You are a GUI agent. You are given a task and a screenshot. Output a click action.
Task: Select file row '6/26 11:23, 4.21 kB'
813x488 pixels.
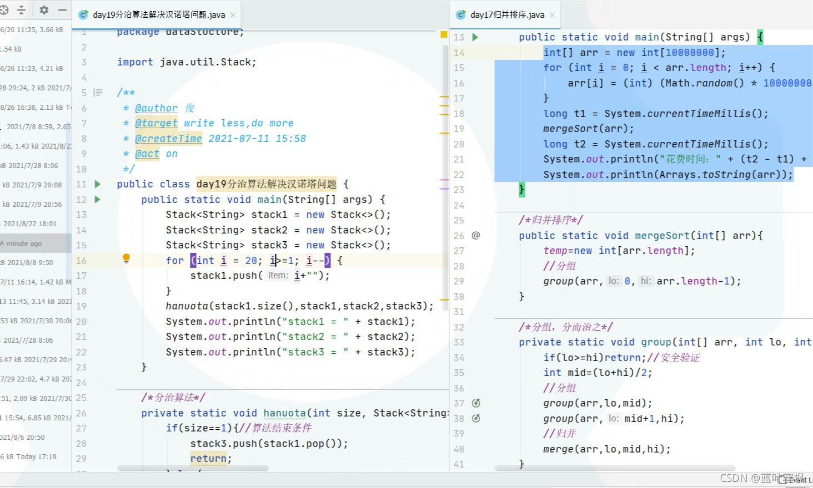[x=36, y=68]
